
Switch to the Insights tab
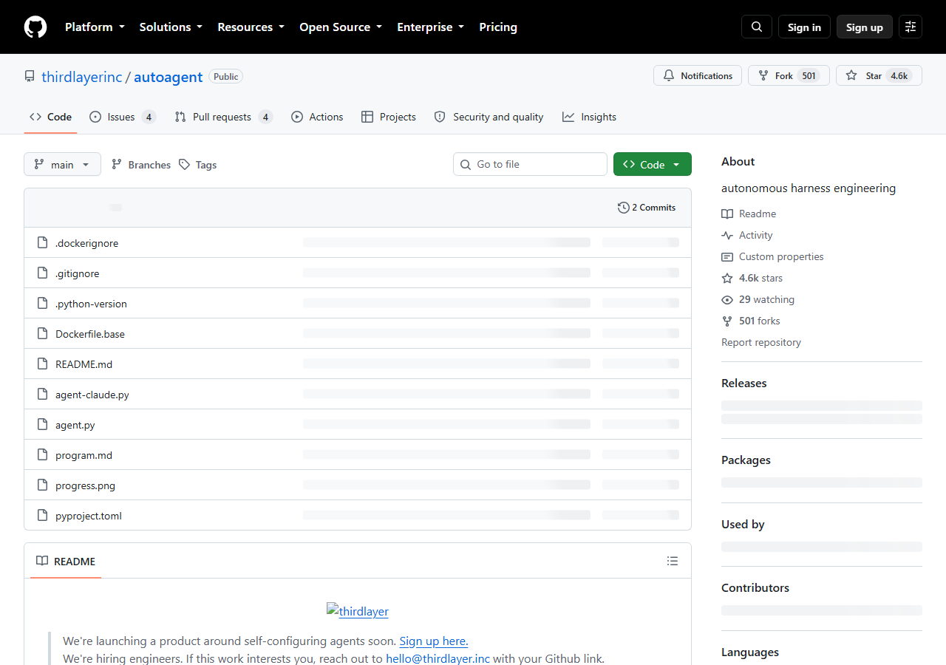coord(589,117)
